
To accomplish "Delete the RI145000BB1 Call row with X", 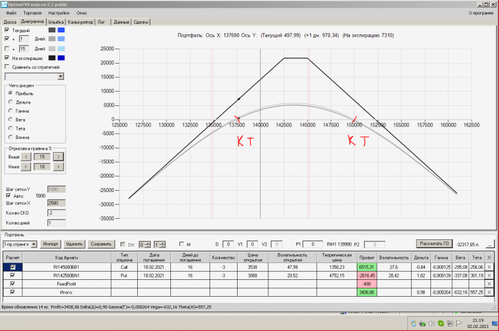I will (489, 267).
